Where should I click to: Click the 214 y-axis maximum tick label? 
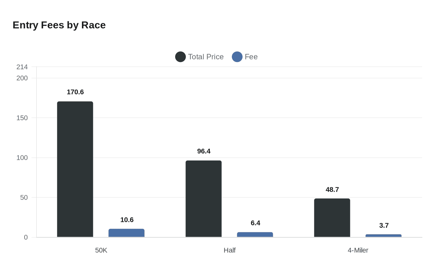[x=22, y=67]
